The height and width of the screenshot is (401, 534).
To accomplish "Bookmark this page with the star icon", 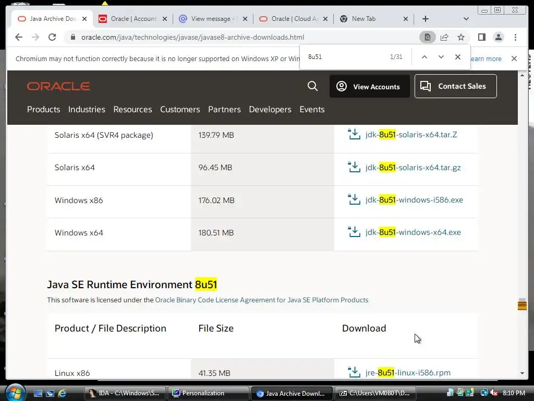I will (x=461, y=37).
